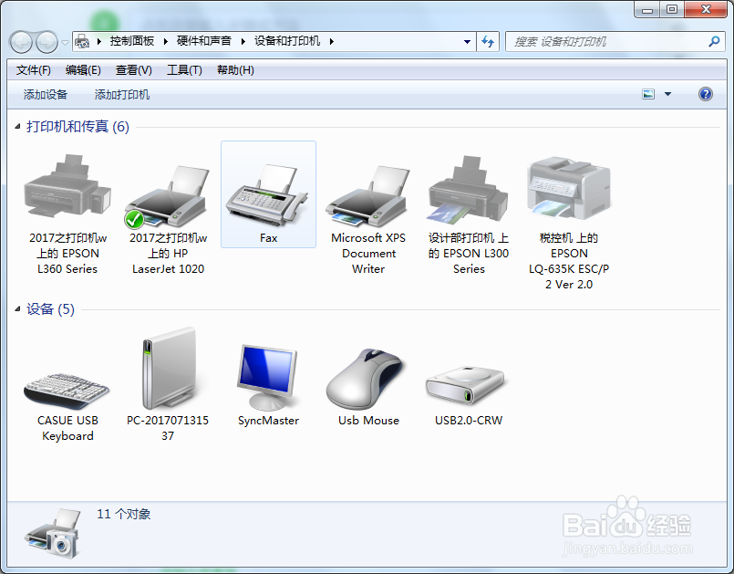Go back with the back arrow
Image resolution: width=734 pixels, height=574 pixels.
tap(21, 42)
